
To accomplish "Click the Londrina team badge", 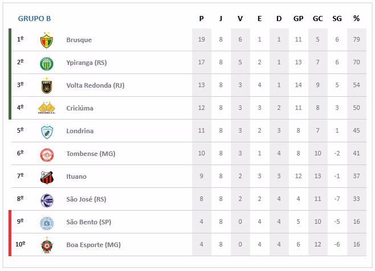I will (46, 132).
